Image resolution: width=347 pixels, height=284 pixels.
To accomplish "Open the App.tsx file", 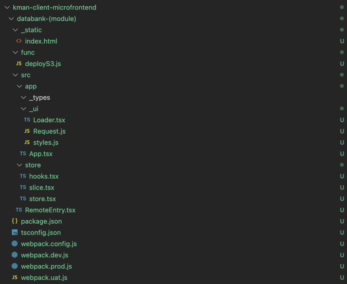I will [x=41, y=154].
